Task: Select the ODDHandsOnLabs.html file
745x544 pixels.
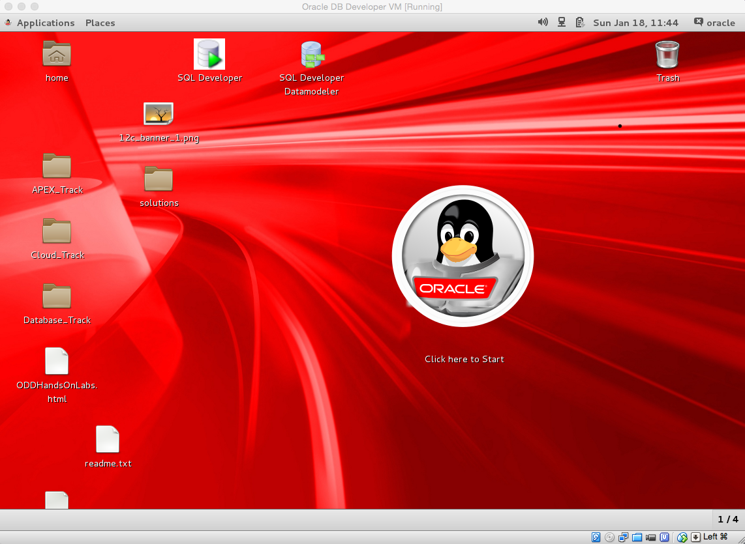Action: (57, 361)
